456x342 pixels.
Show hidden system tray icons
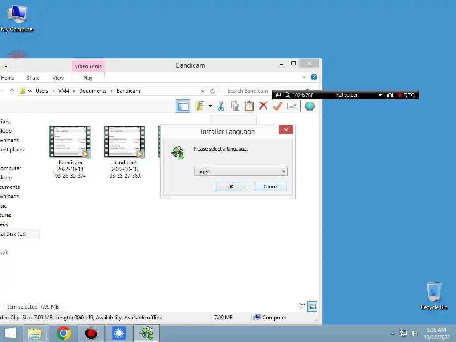393,334
